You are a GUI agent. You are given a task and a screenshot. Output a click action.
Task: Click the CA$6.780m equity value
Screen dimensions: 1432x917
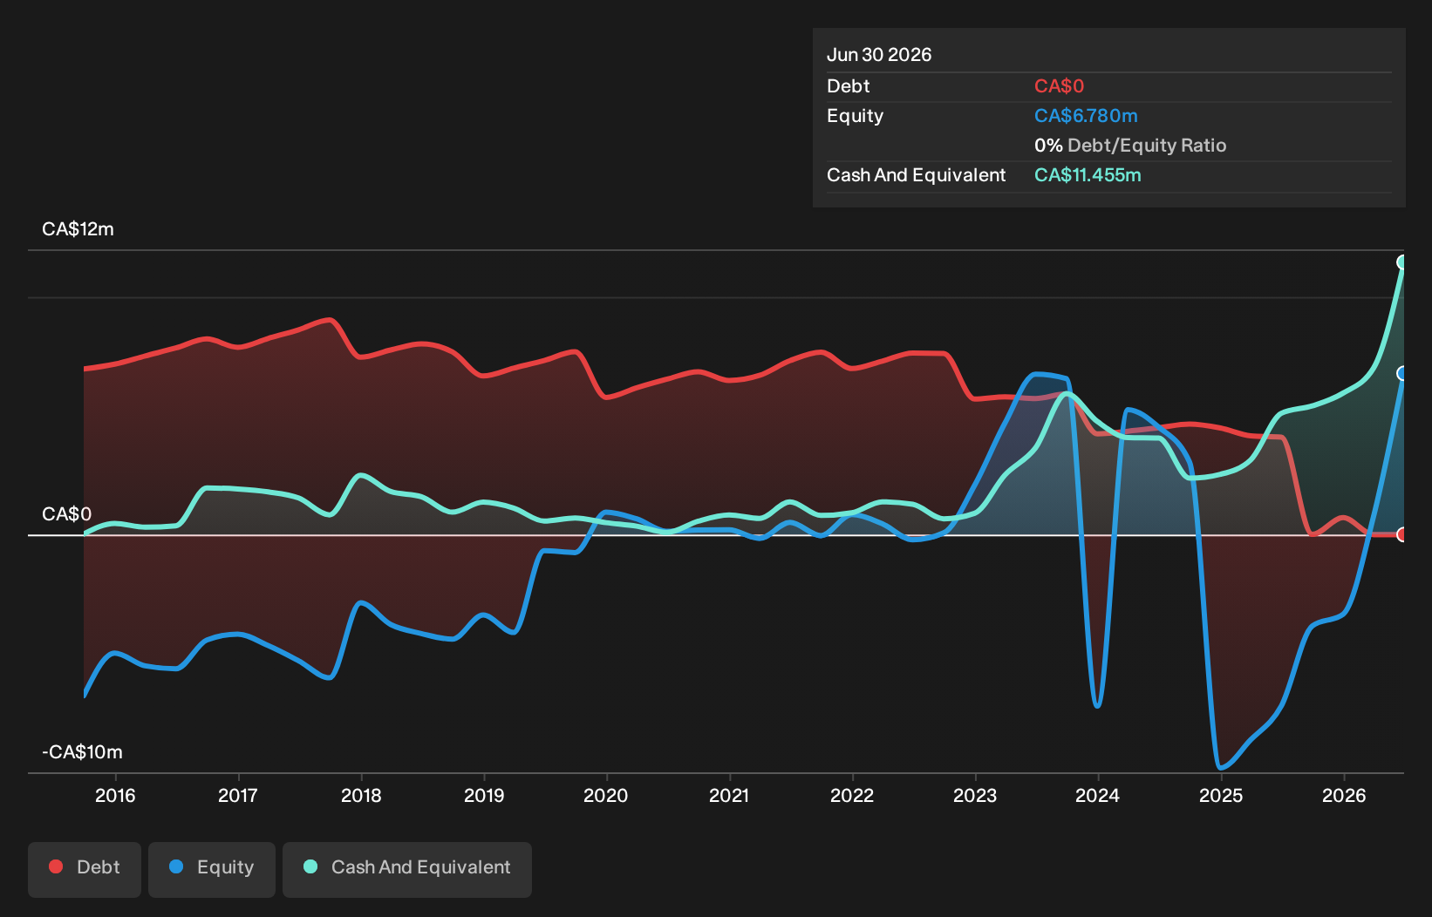pyautogui.click(x=1086, y=116)
